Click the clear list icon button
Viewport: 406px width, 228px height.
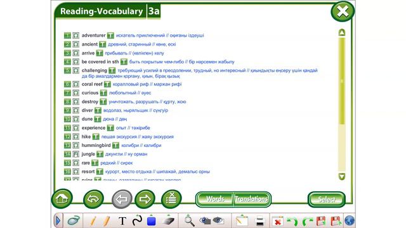tap(171, 199)
